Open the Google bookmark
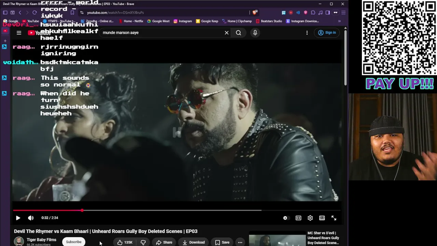437x246 pixels. pyautogui.click(x=11, y=21)
